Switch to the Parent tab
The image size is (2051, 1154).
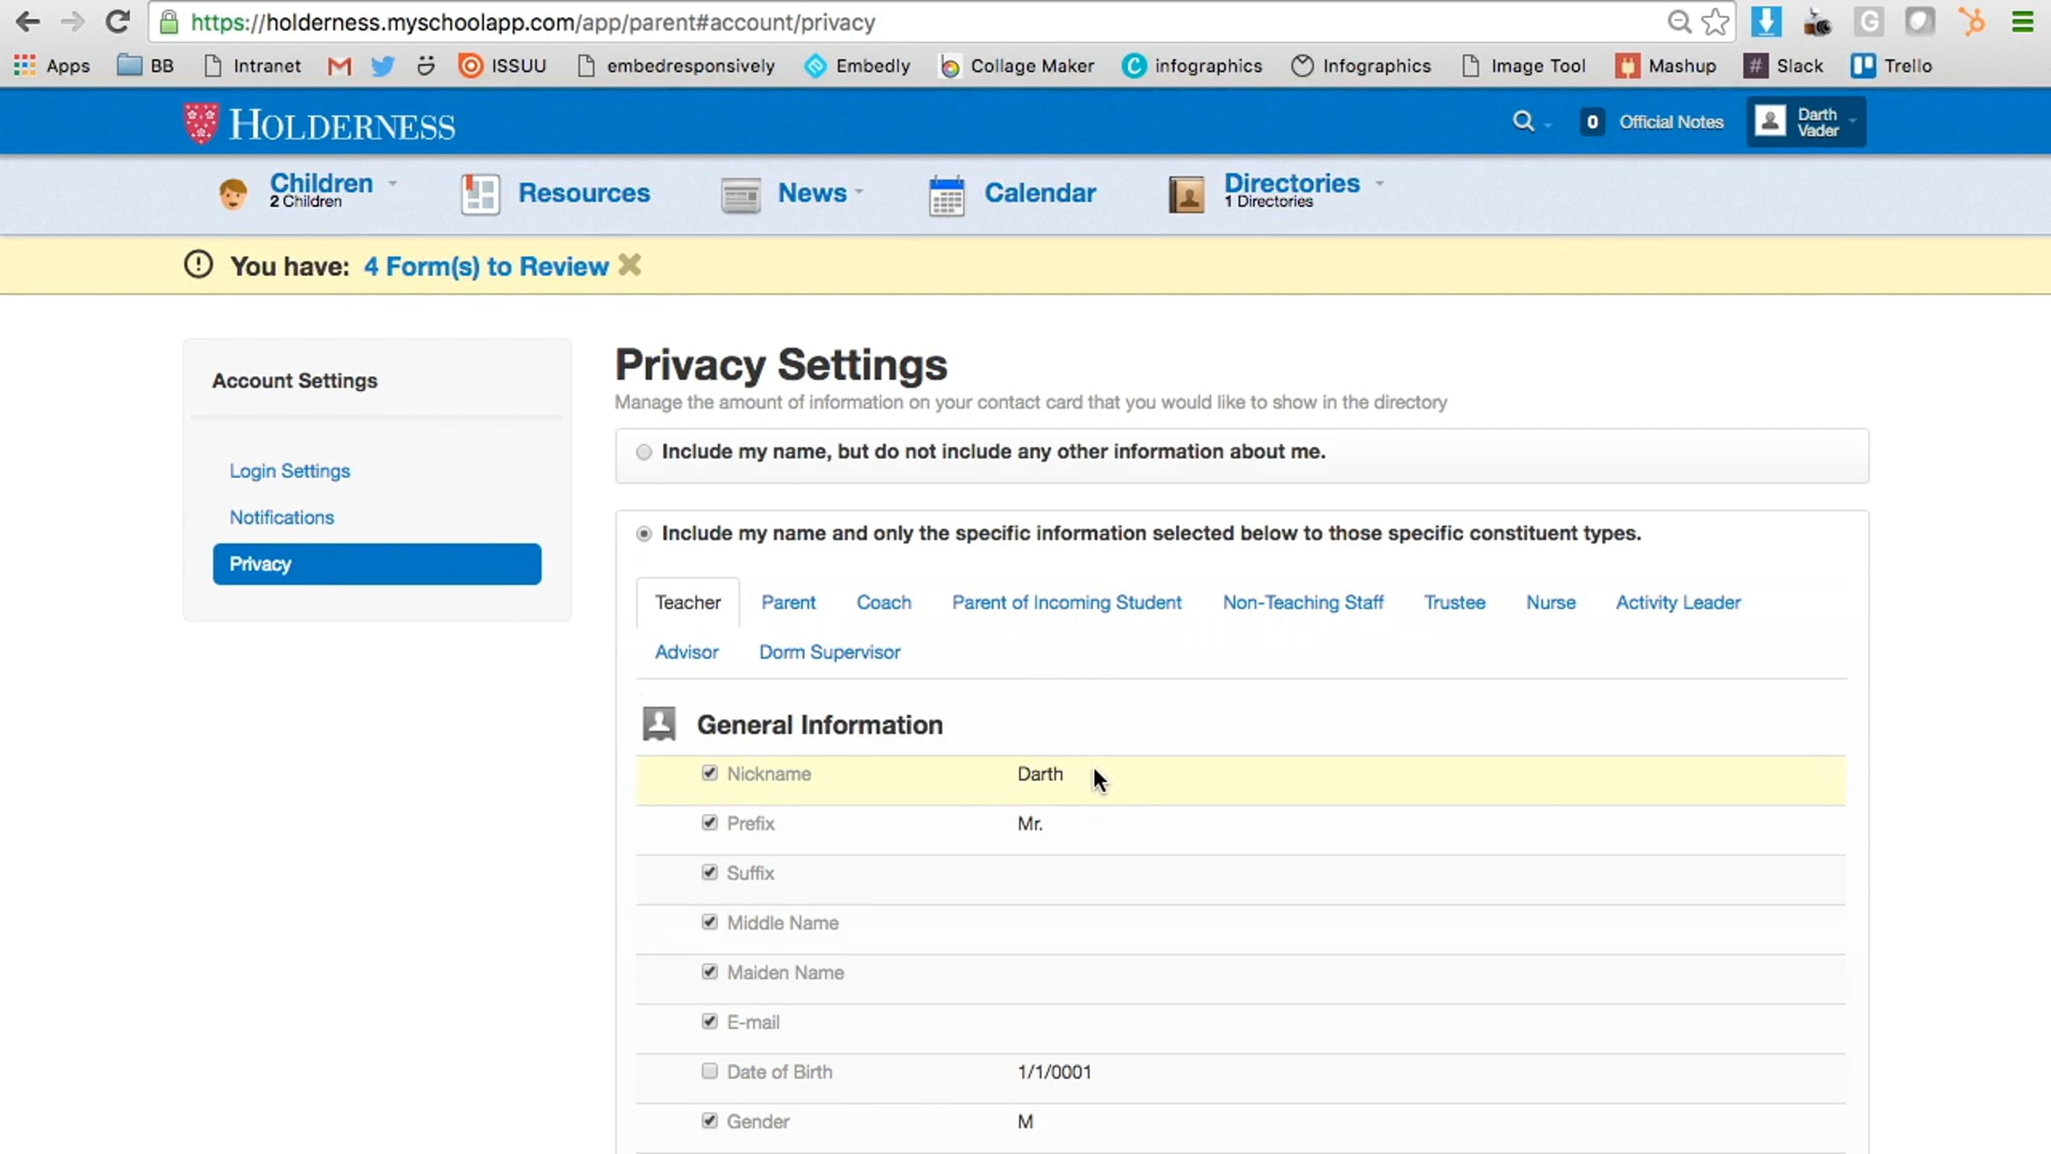pyautogui.click(x=788, y=603)
